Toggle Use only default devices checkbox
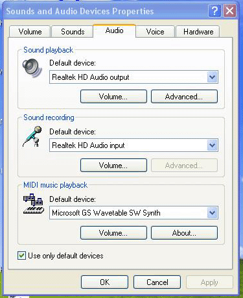 21,256
